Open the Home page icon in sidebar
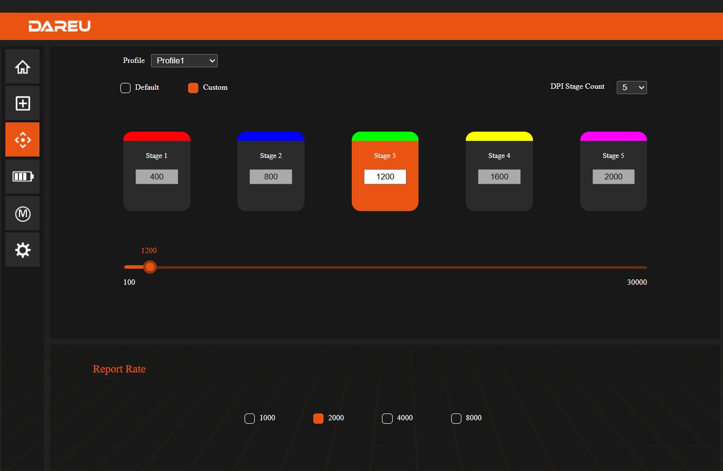Image resolution: width=723 pixels, height=471 pixels. tap(22, 67)
